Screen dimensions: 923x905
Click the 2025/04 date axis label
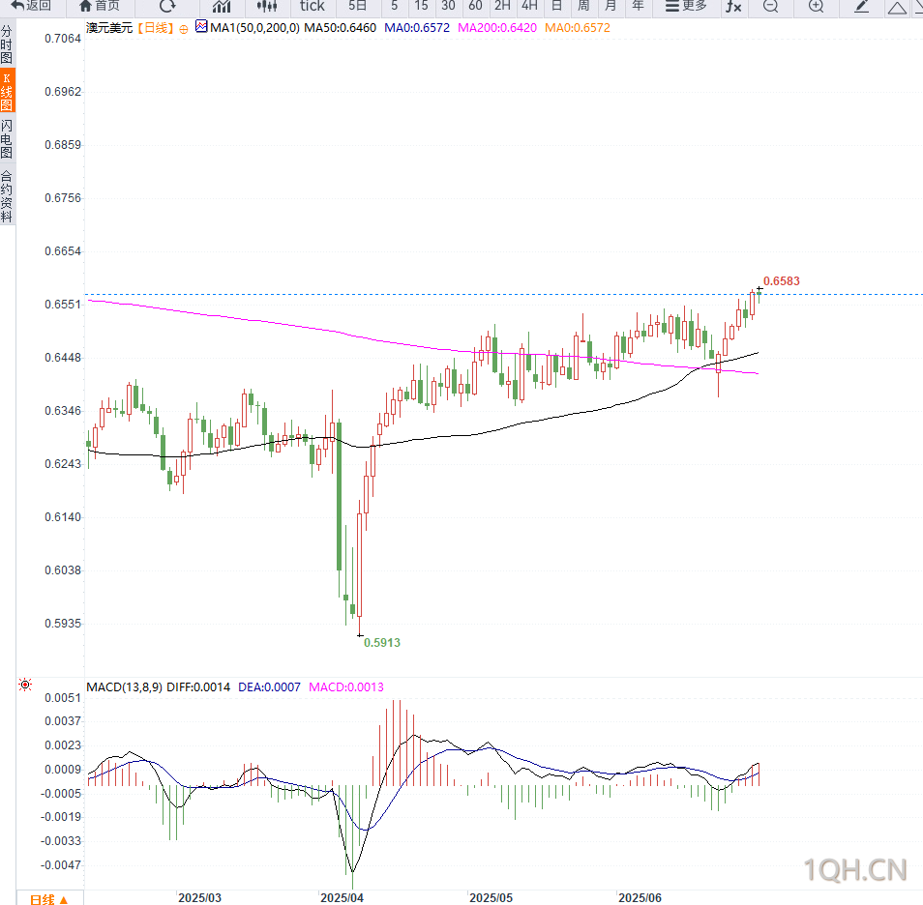[342, 898]
